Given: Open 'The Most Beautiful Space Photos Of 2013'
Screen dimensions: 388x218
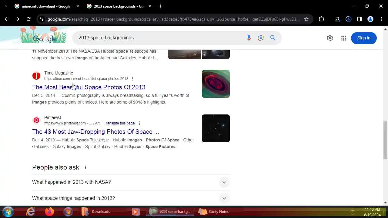Looking at the screenshot, I should [x=89, y=87].
